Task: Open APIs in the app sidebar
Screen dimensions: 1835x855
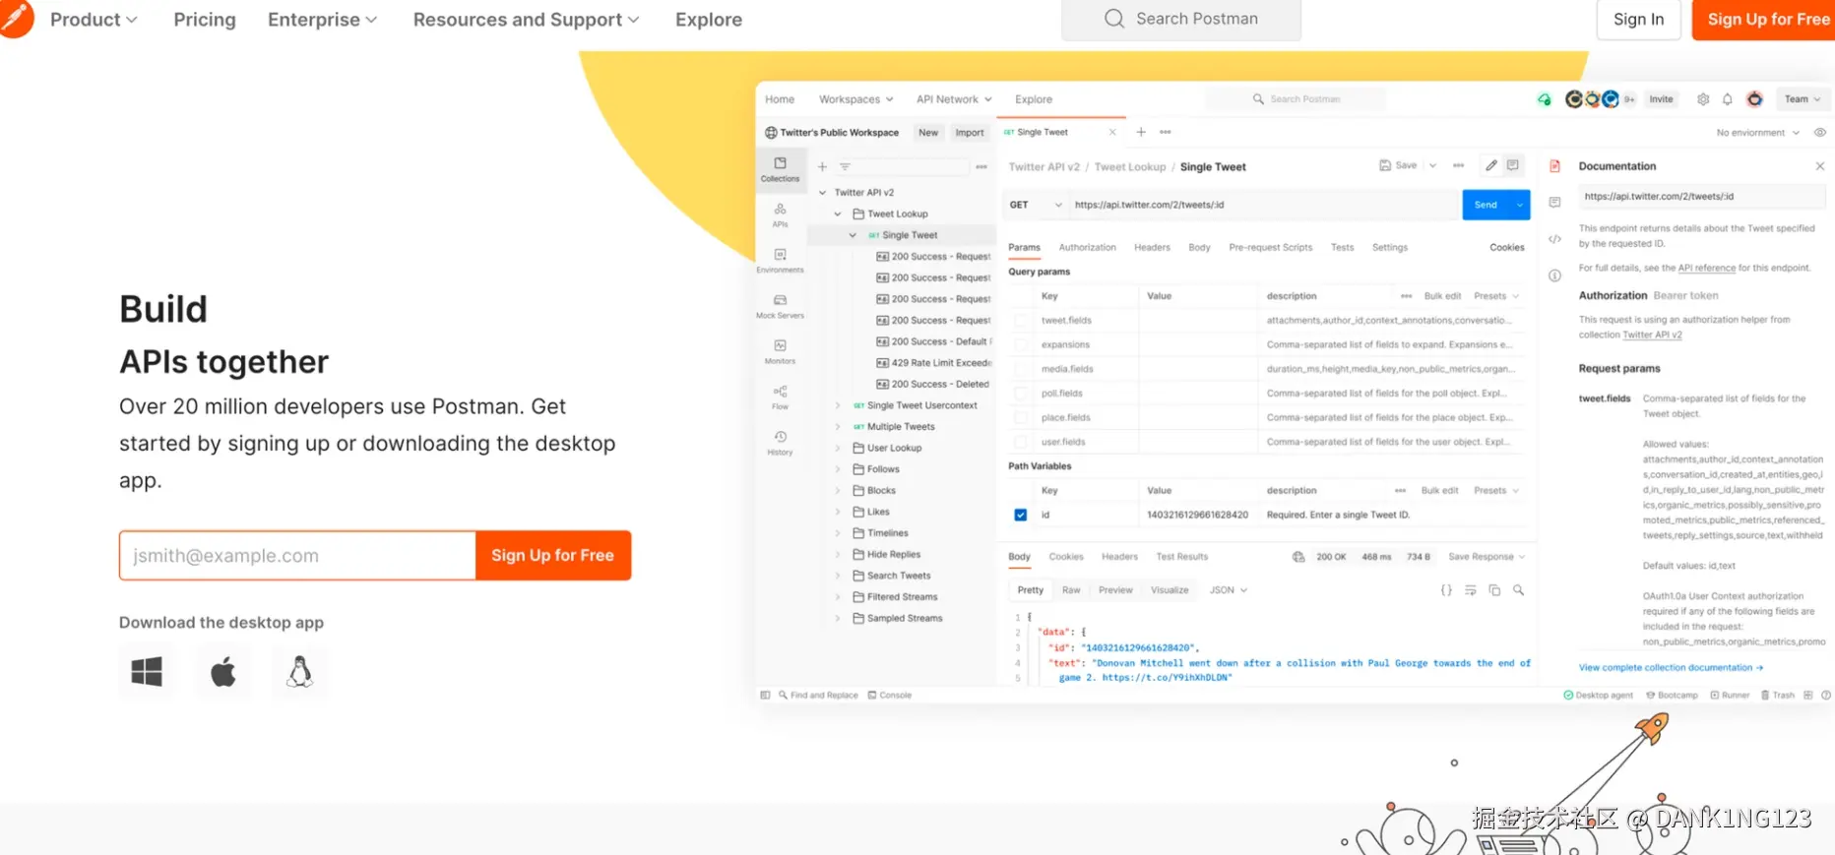Action: click(x=780, y=215)
